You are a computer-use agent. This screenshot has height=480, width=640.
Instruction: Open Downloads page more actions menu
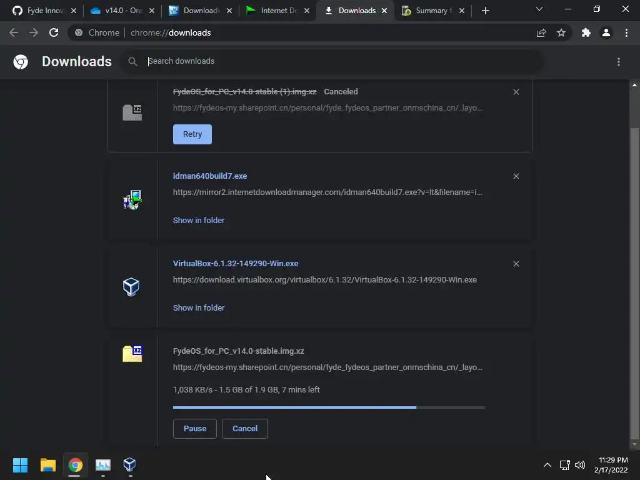click(x=619, y=62)
